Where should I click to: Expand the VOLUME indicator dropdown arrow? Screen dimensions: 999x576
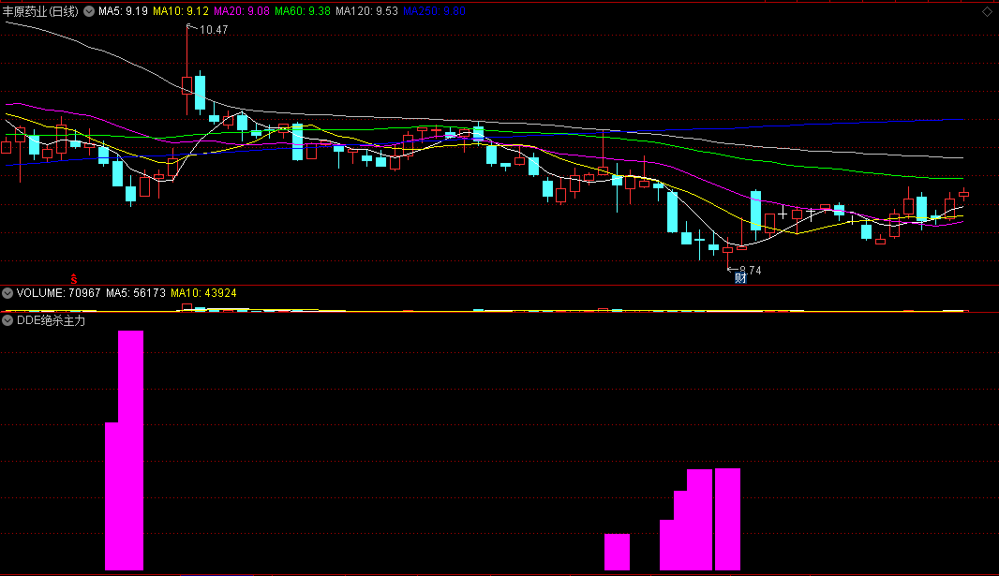coord(7,293)
